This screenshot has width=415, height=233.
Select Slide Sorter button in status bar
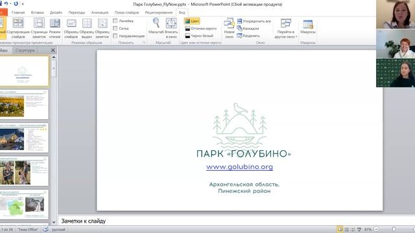[x=346, y=229]
